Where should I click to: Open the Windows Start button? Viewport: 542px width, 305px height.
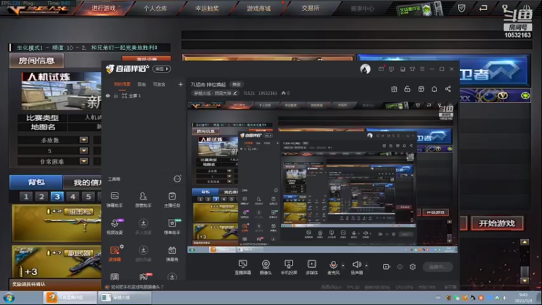tap(9, 298)
